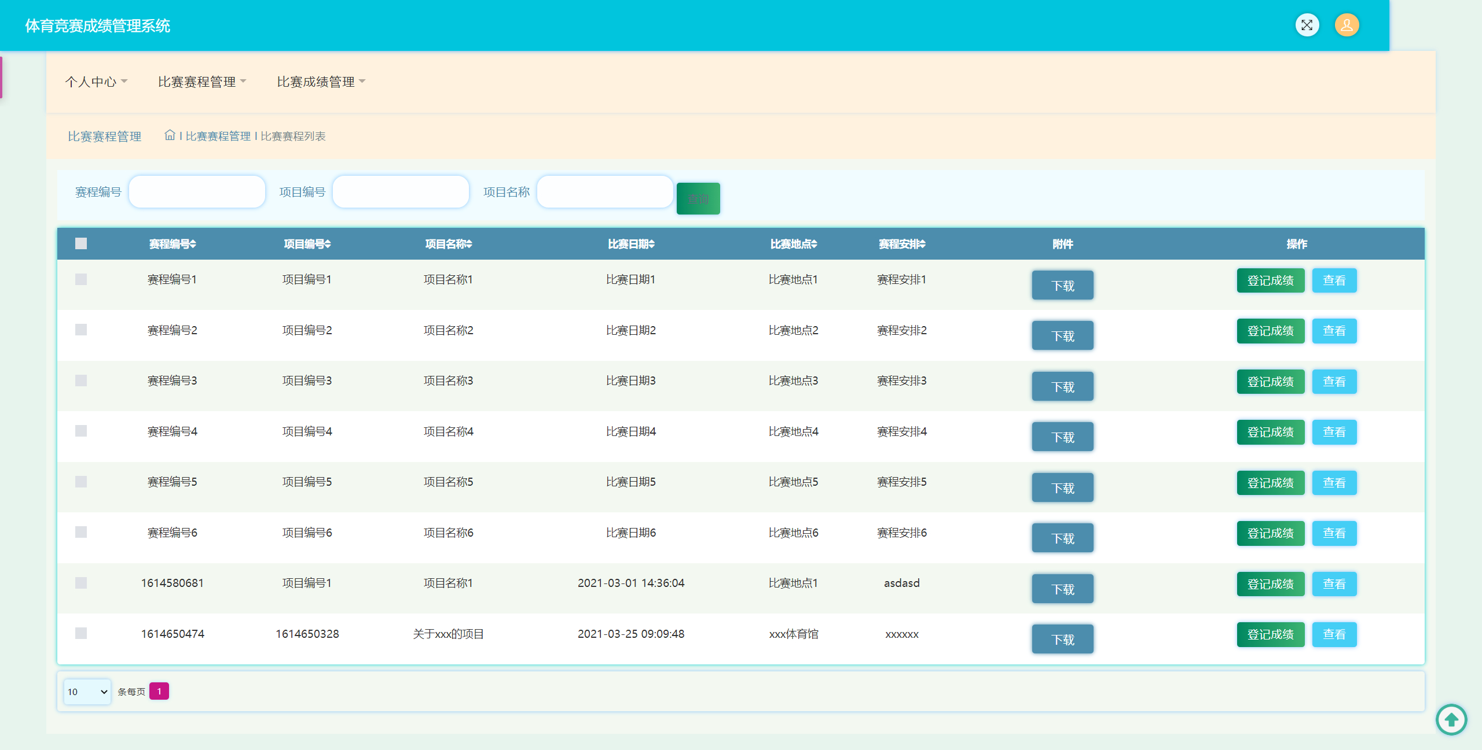1482x750 pixels.
Task: Sort by 赛程编号 column arrows
Action: [193, 244]
